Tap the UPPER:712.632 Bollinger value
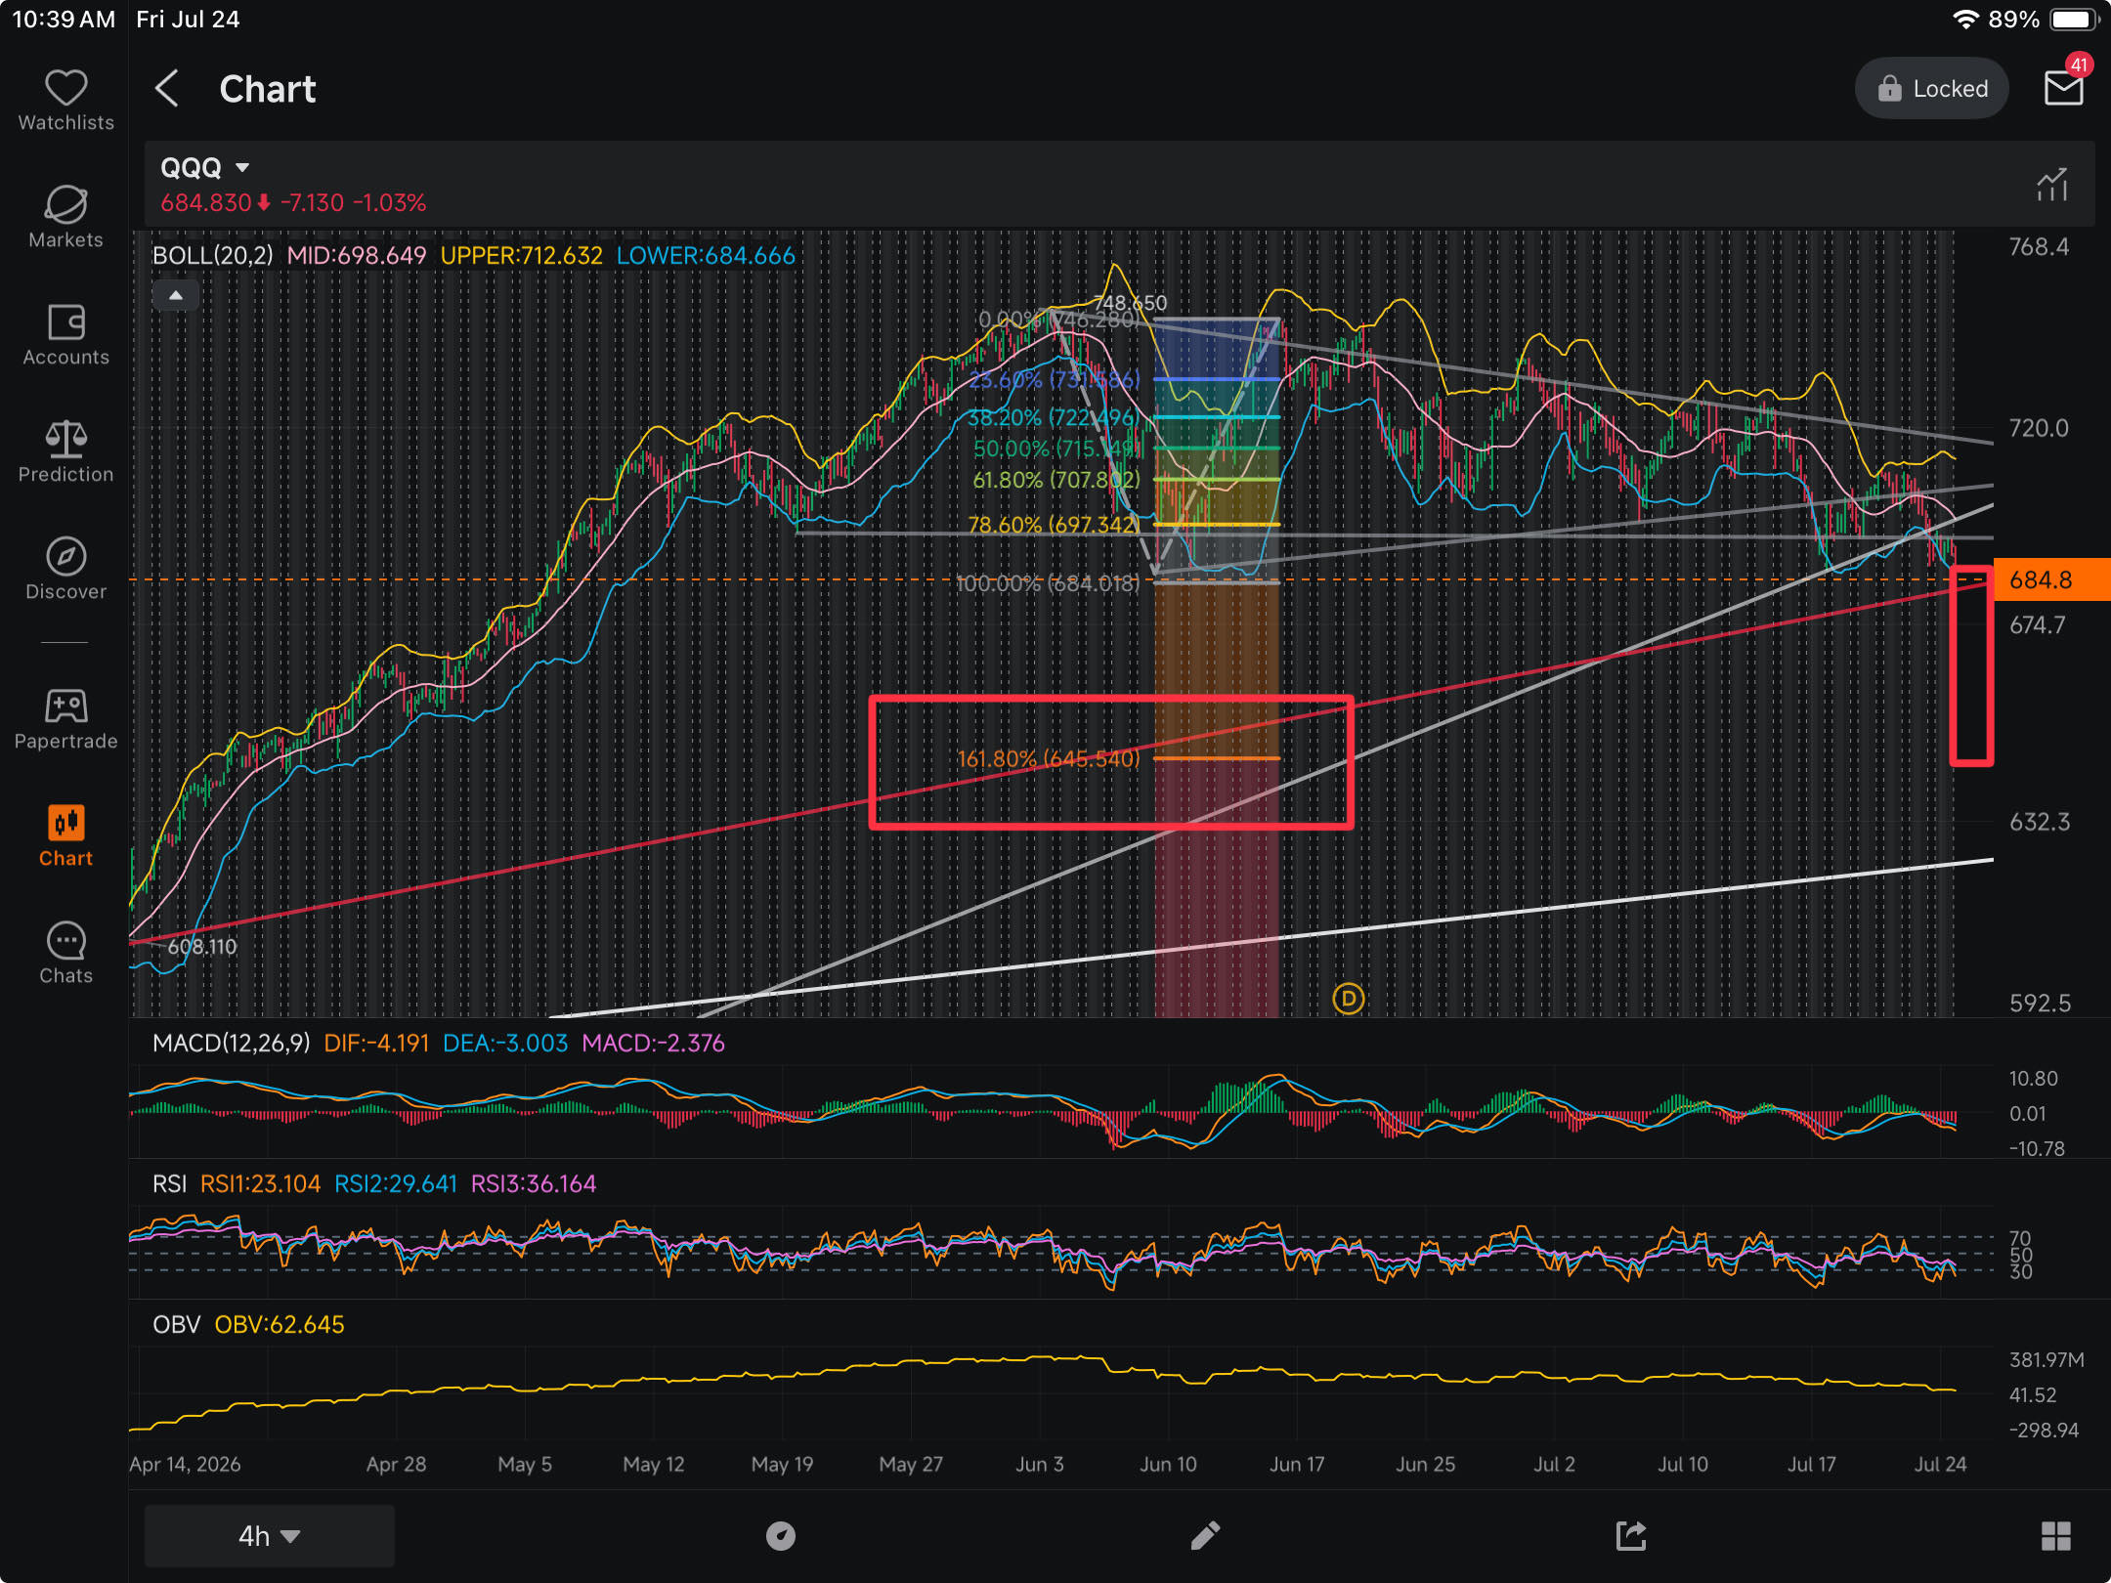 [x=521, y=255]
